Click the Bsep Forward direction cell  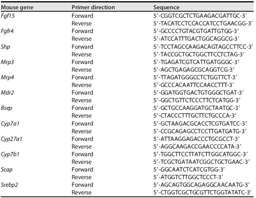(x=82, y=108)
